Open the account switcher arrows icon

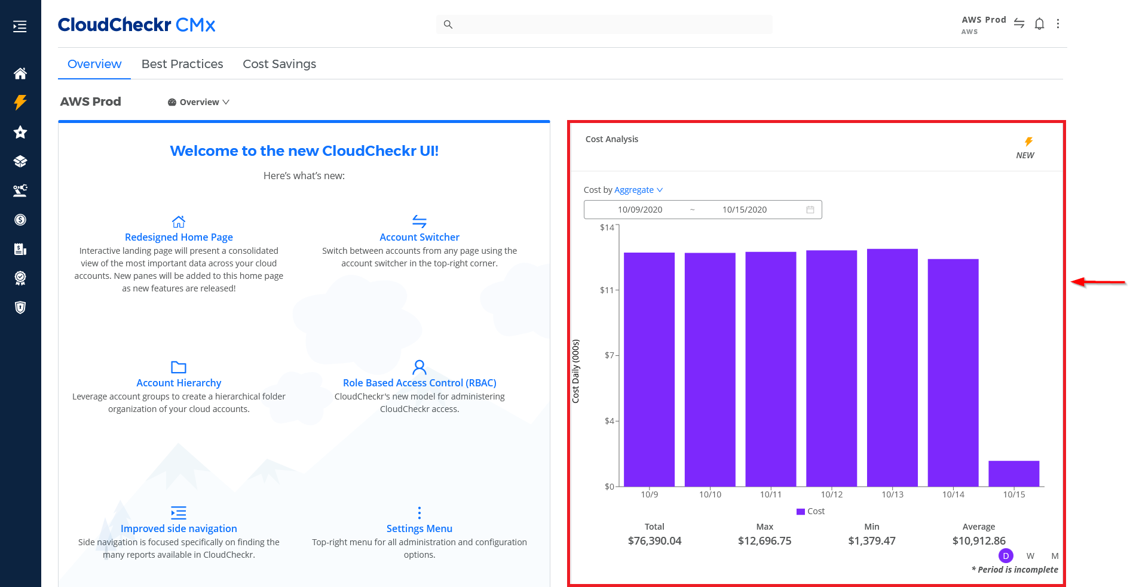click(1019, 23)
